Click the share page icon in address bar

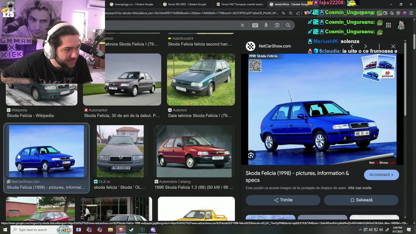pyautogui.click(x=298, y=13)
